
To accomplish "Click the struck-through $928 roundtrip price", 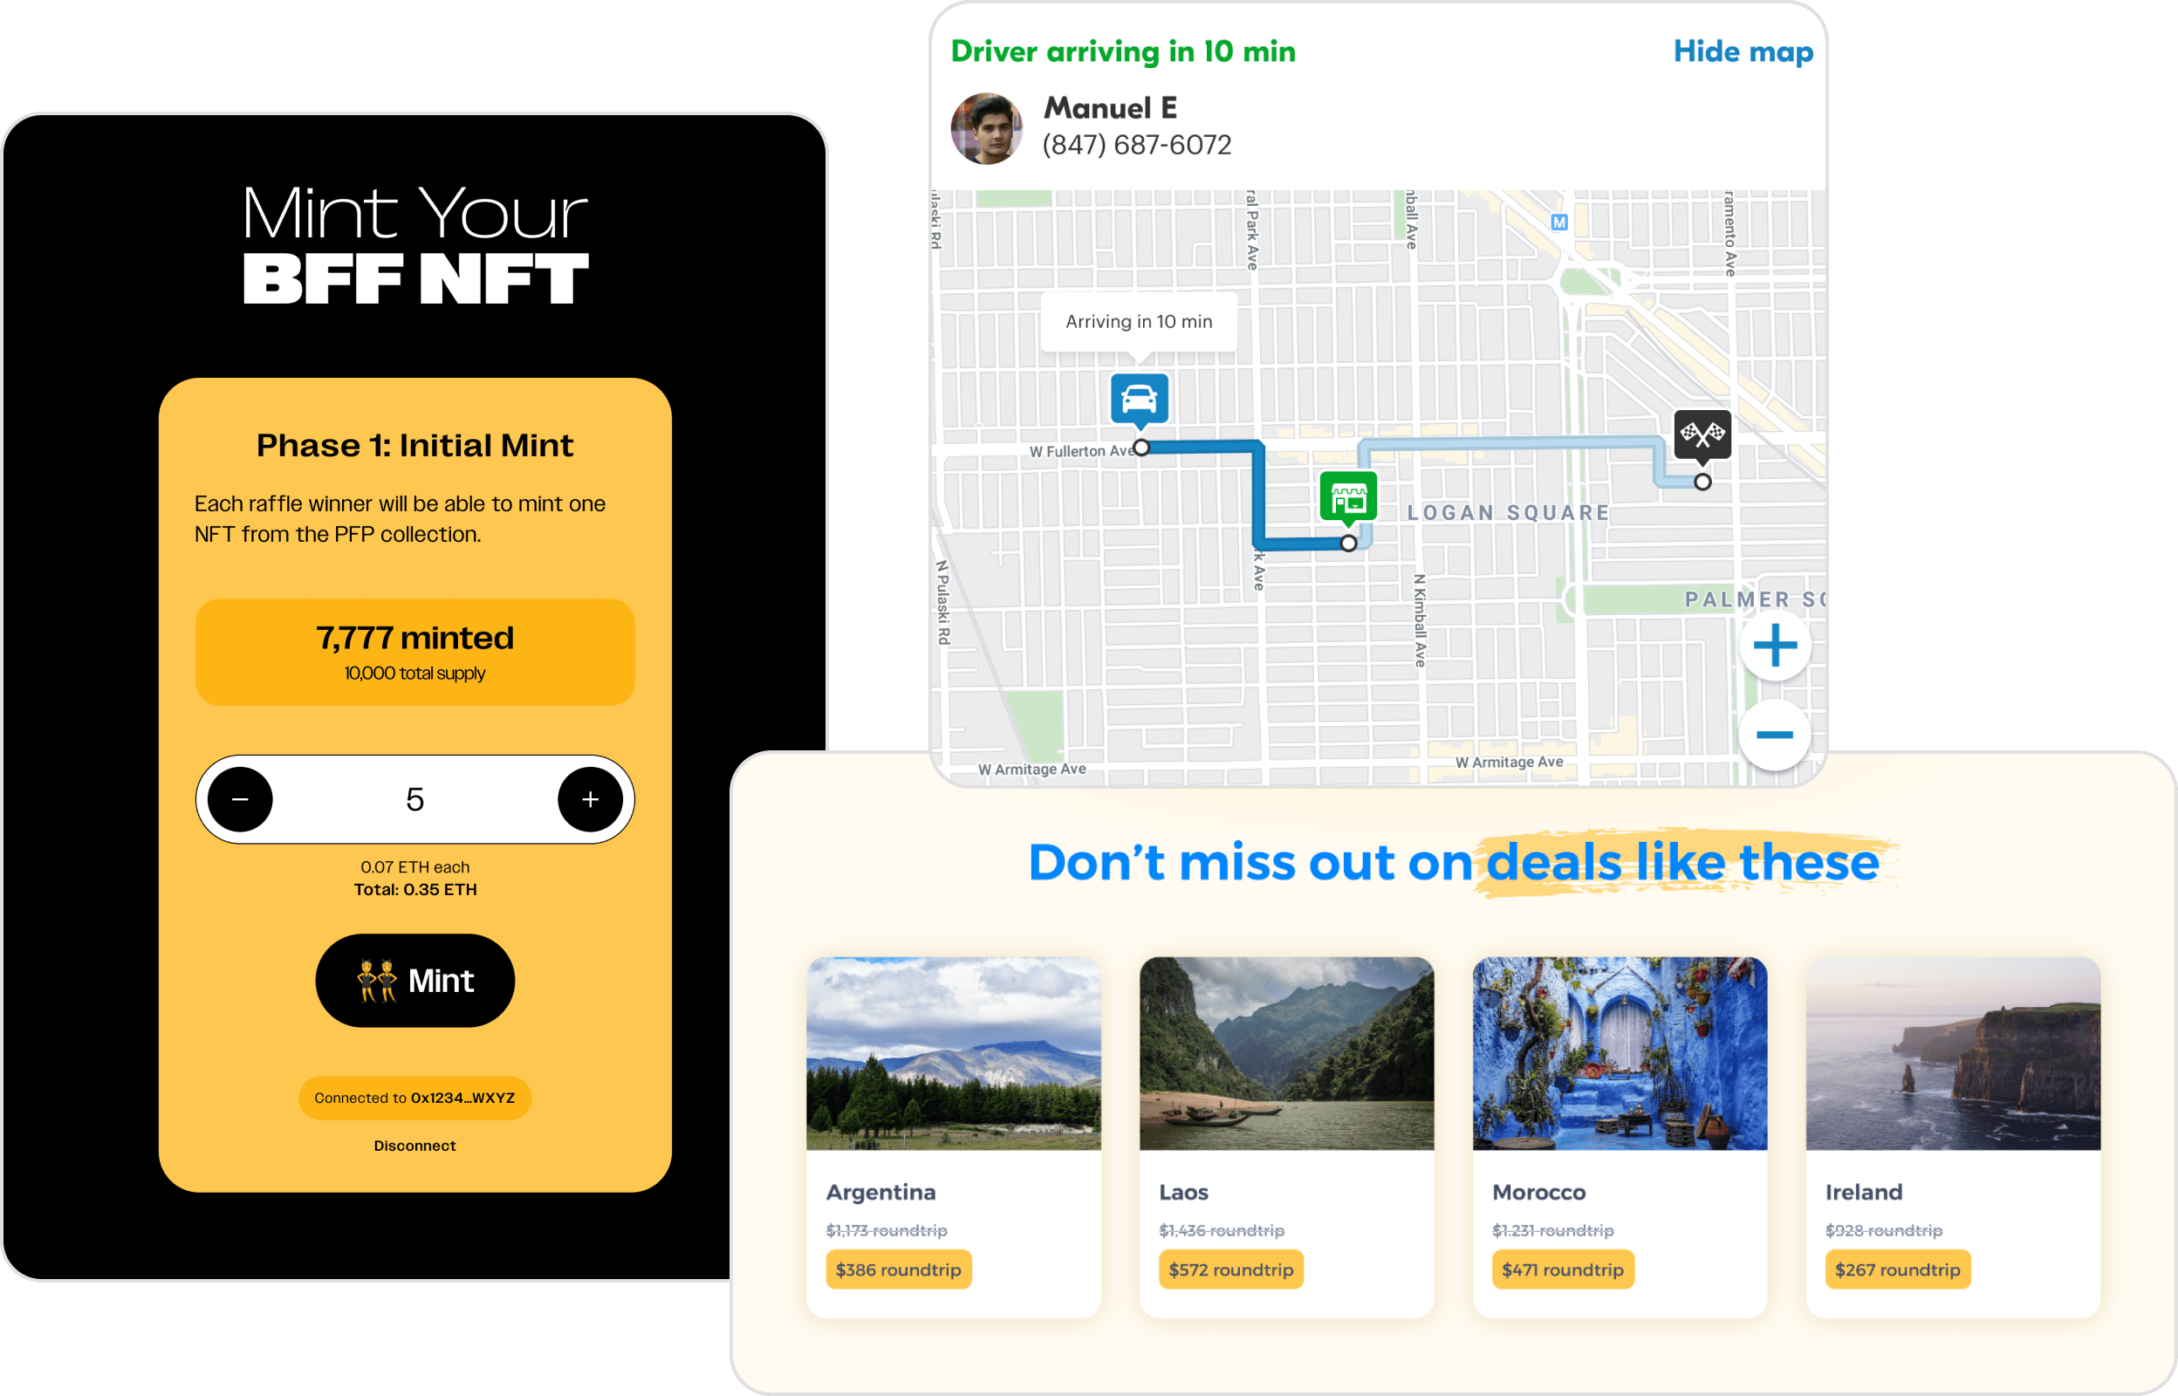I will (1883, 1230).
